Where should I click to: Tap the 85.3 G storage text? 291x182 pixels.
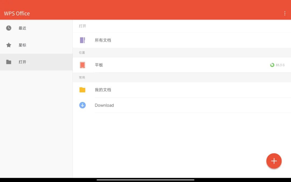point(280,65)
